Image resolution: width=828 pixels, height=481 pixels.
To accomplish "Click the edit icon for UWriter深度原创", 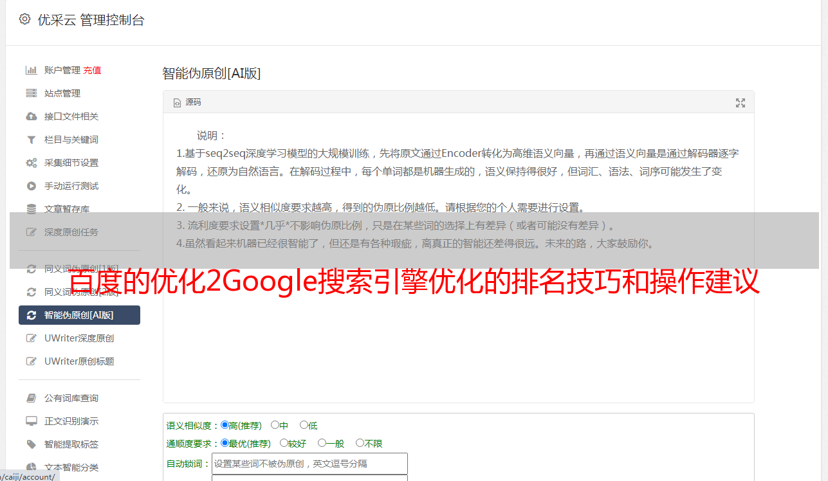I will 31,338.
